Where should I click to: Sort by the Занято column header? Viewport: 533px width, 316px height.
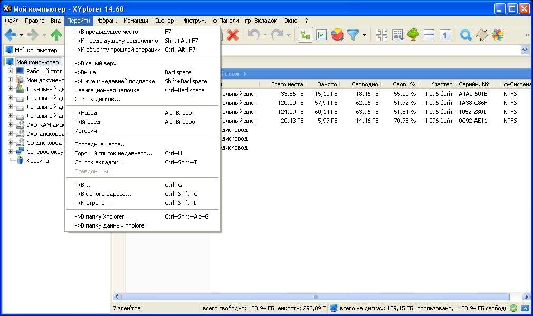tap(323, 84)
